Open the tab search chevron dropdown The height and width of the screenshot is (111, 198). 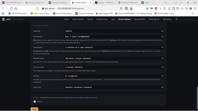point(176,3)
